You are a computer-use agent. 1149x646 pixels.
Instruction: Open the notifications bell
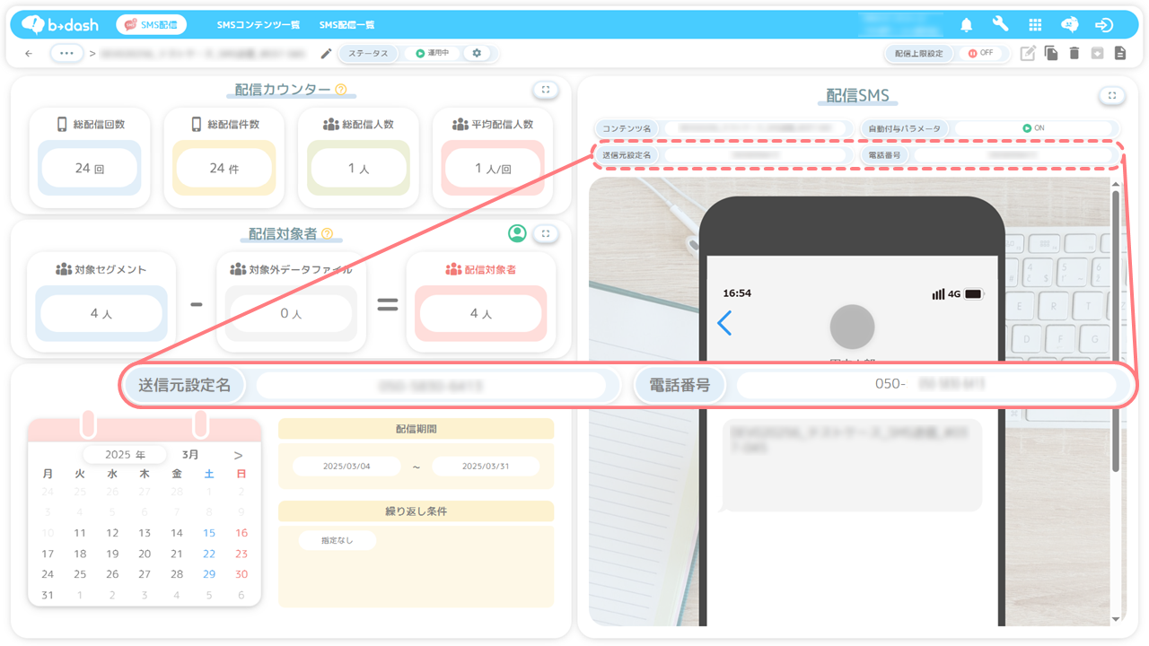tap(966, 25)
